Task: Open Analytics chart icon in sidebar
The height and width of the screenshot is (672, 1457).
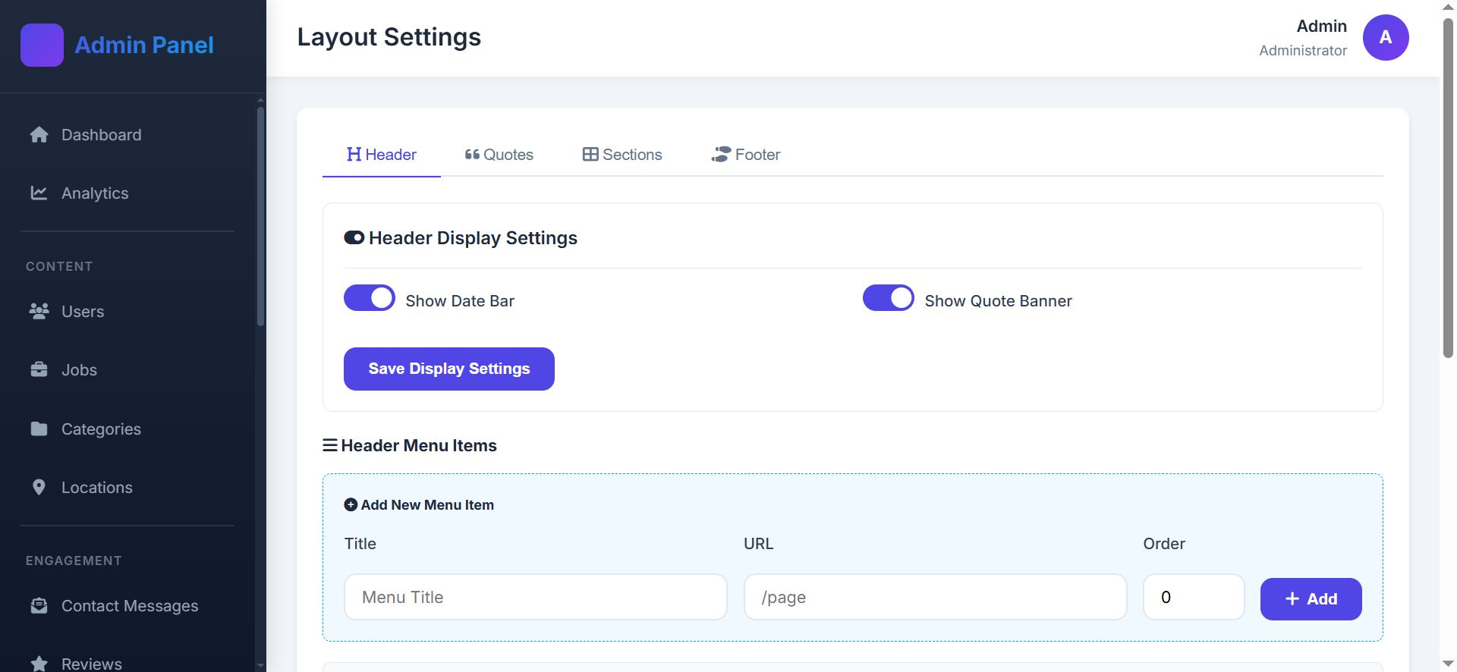Action: pyautogui.click(x=39, y=193)
